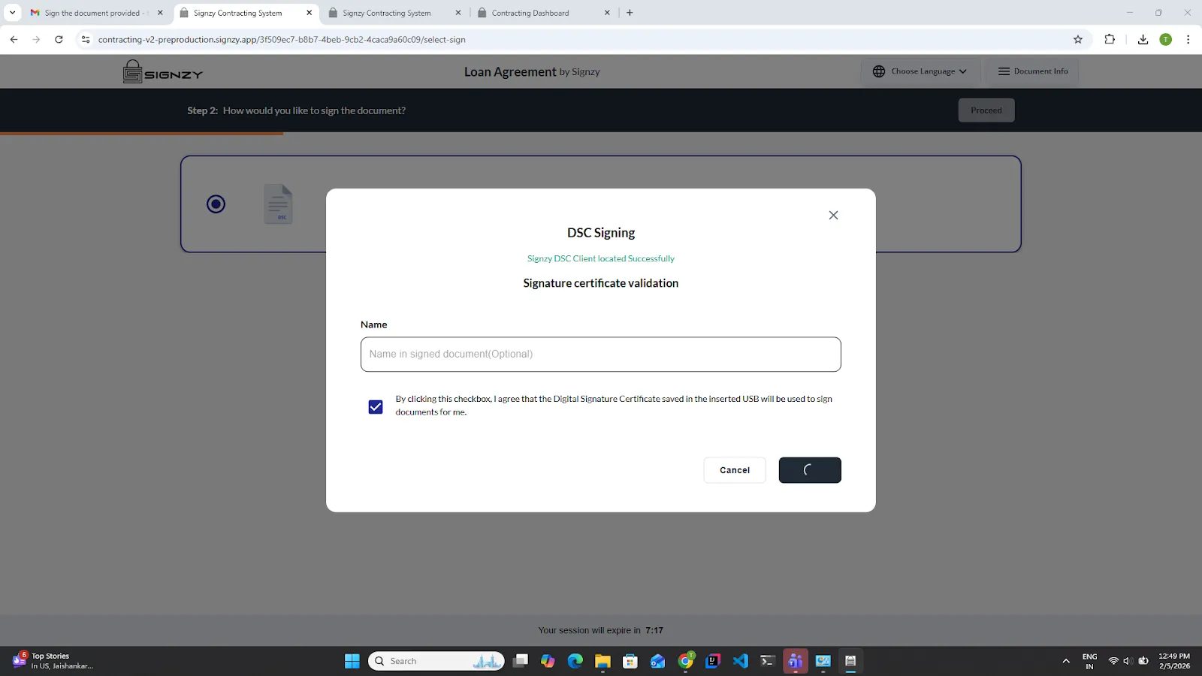
Task: Switch to the Gmail Sign the document tab
Action: (x=97, y=13)
